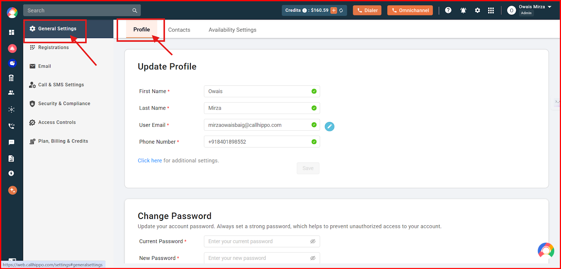
Task: Click the User Email field
Action: [262, 125]
